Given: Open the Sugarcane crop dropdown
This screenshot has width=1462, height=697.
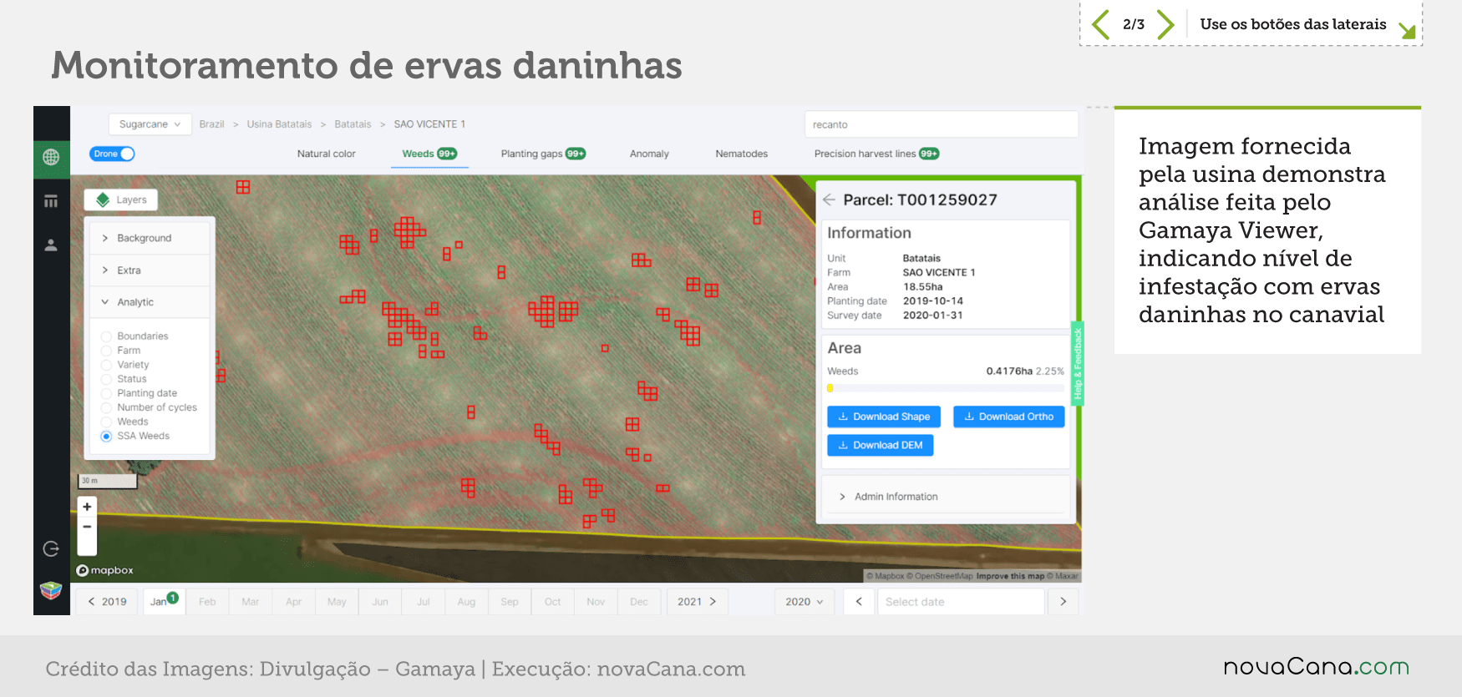Looking at the screenshot, I should [150, 124].
